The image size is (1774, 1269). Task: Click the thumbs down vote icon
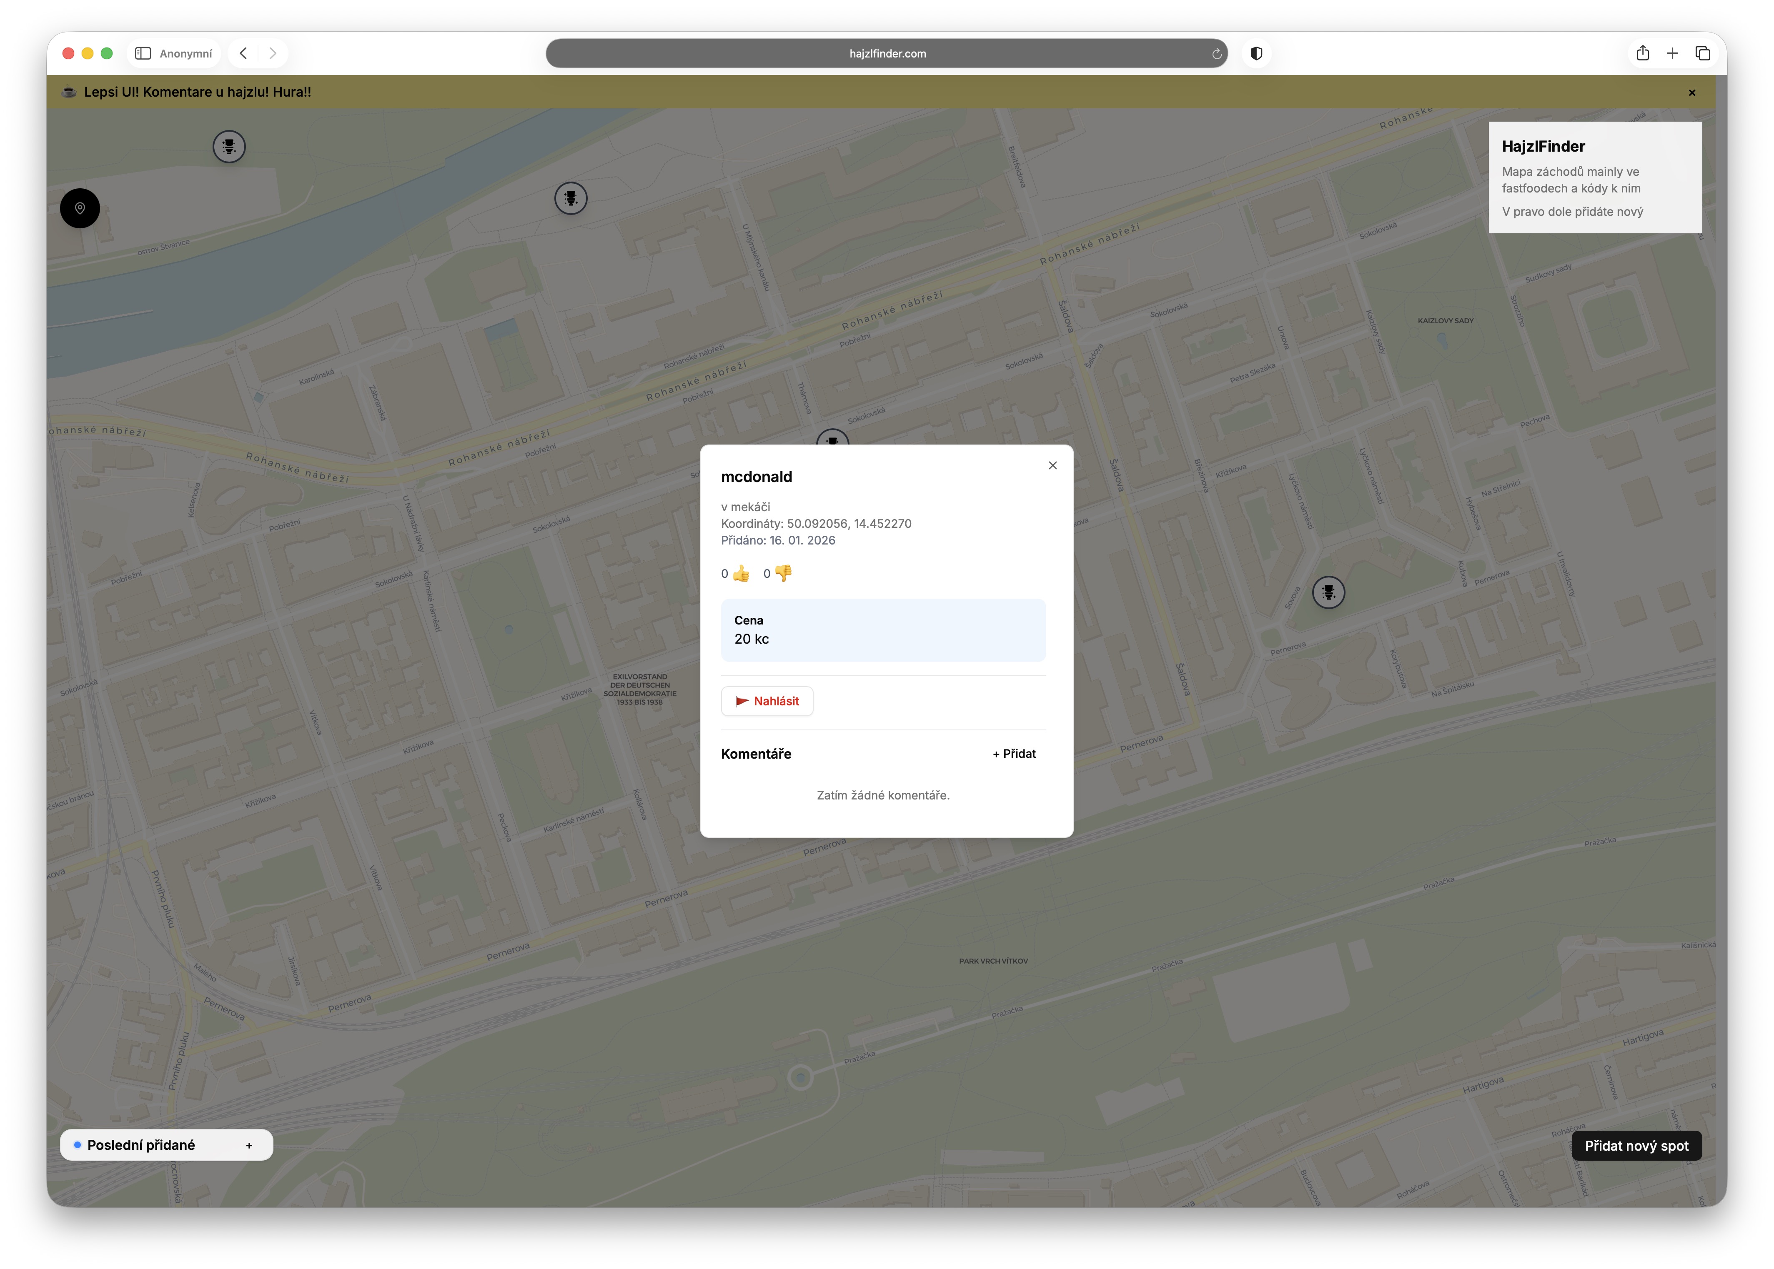783,574
